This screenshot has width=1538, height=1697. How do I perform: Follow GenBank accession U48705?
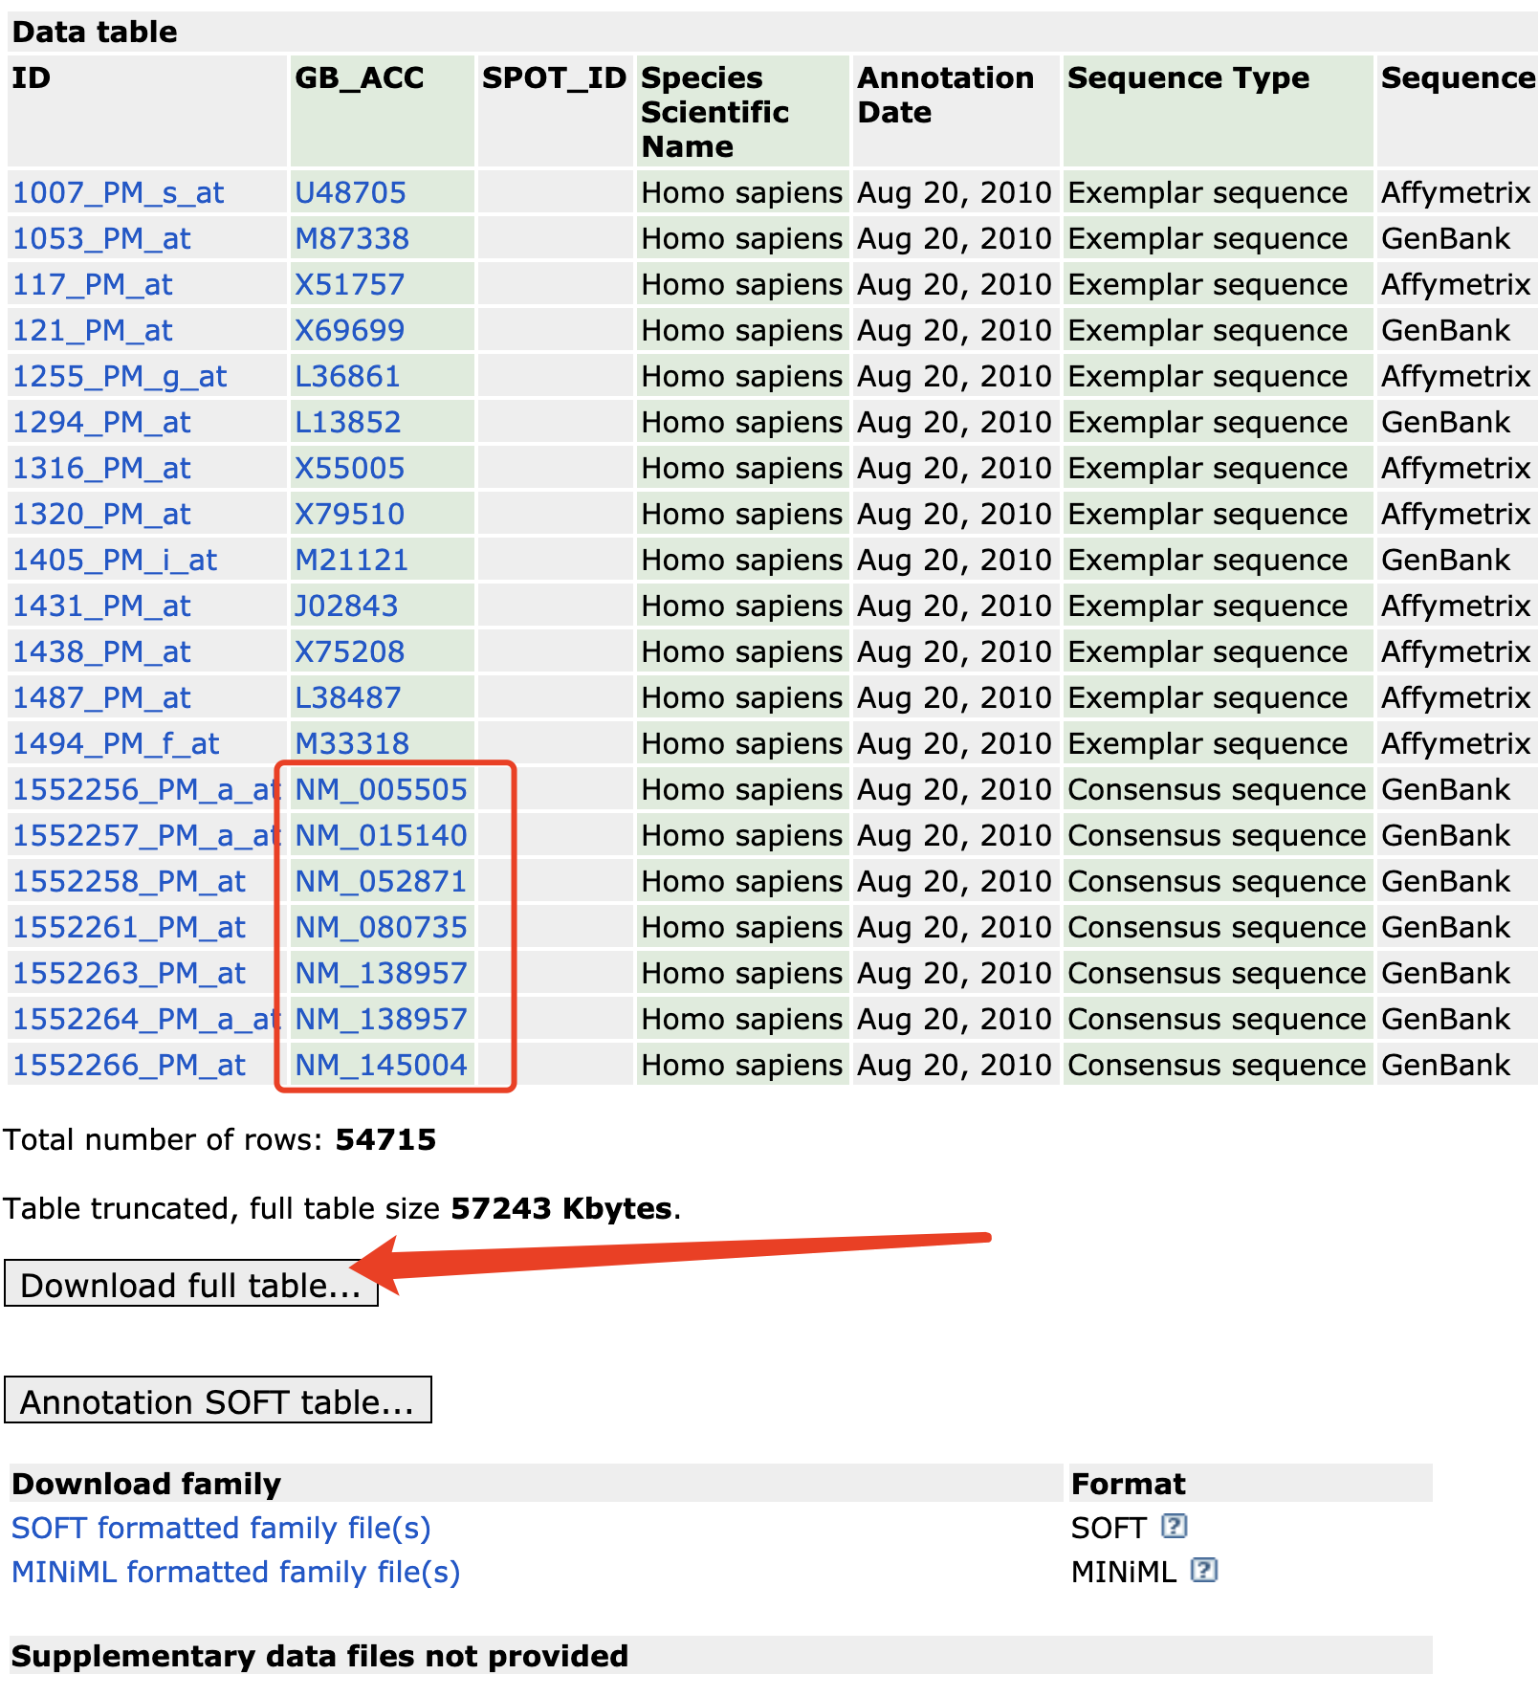(350, 193)
